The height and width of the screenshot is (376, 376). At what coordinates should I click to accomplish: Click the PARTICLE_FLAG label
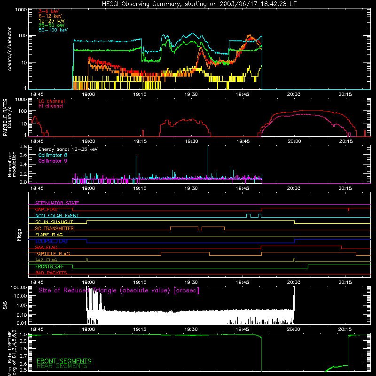click(53, 254)
